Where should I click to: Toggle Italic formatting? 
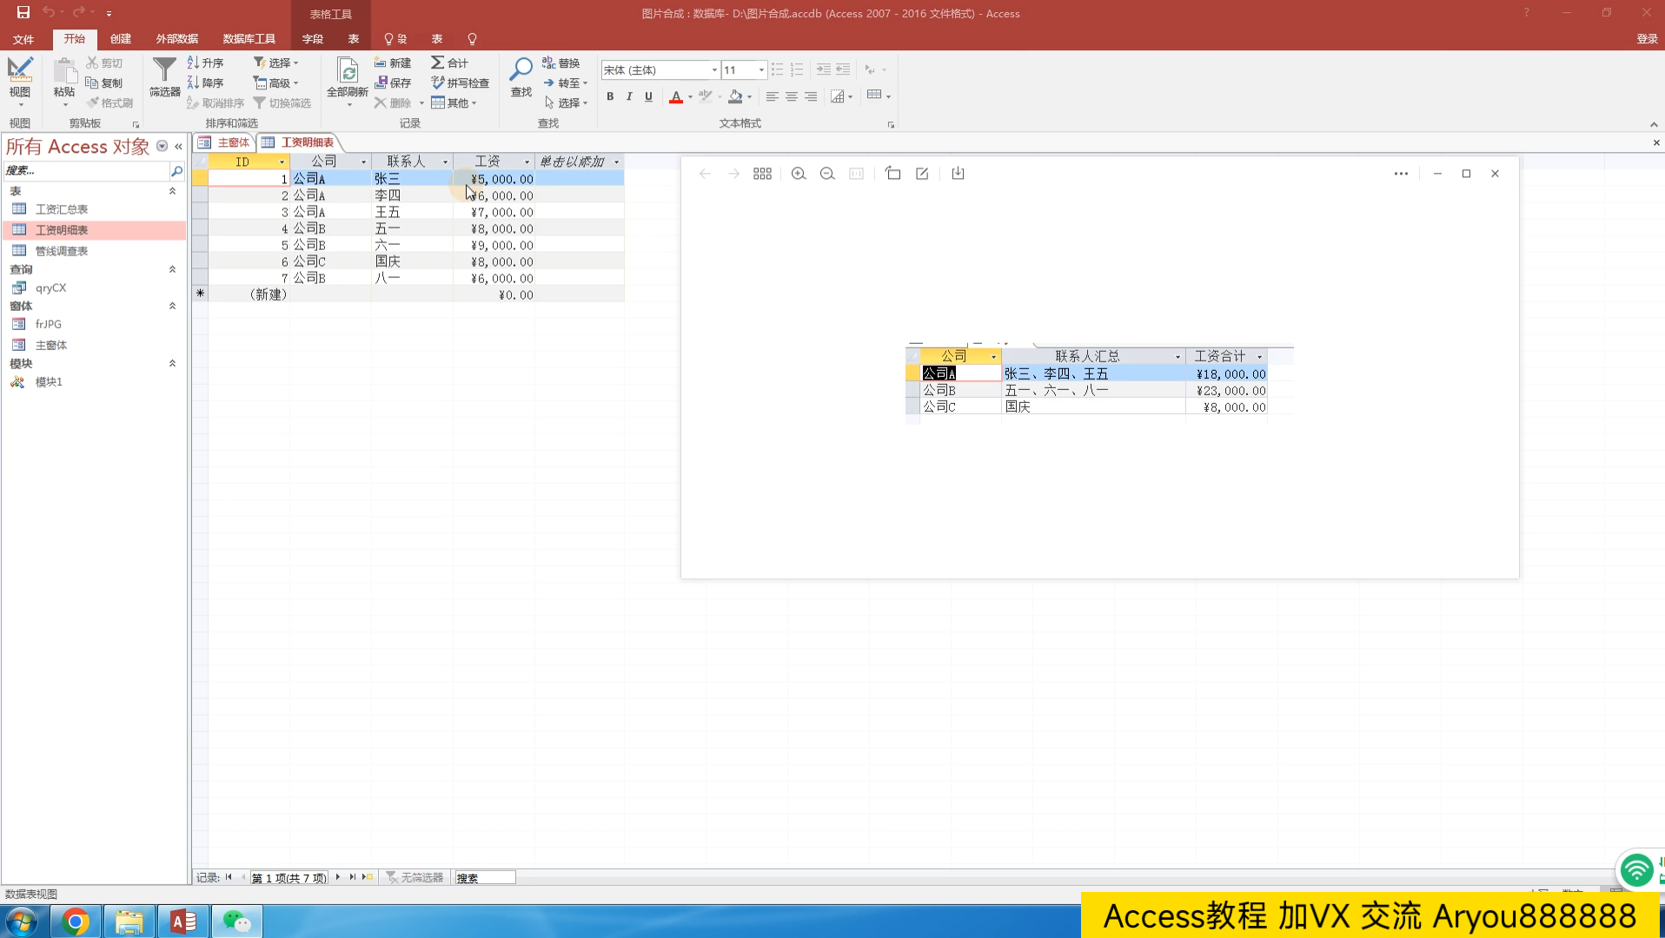pyautogui.click(x=629, y=96)
